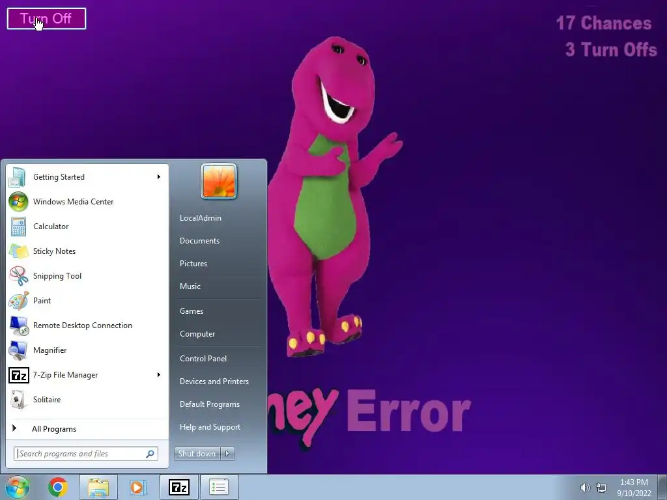Select Windows Media Center label
The width and height of the screenshot is (667, 500).
pyautogui.click(x=73, y=202)
